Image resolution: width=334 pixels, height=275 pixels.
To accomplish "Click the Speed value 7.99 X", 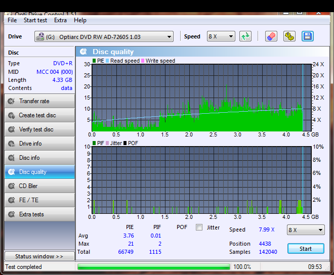I will click(267, 230).
